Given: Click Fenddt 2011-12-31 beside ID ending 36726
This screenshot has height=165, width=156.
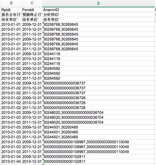Looking at the screenshot, I should pos(32,108).
